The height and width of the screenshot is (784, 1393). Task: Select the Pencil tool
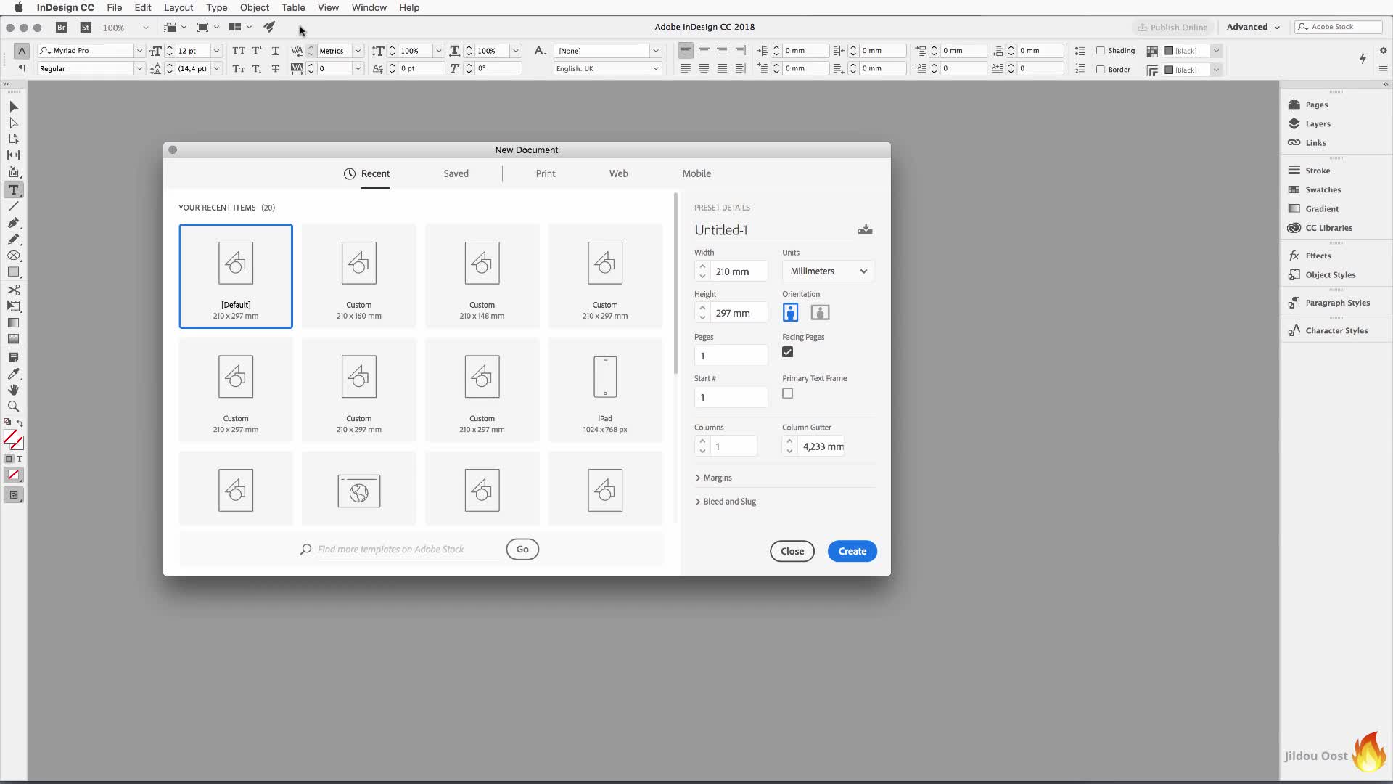pyautogui.click(x=13, y=239)
